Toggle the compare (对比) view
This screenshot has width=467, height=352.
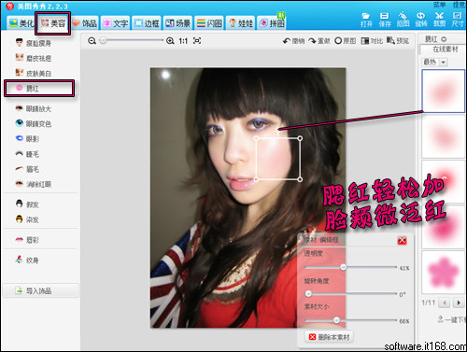(x=372, y=41)
